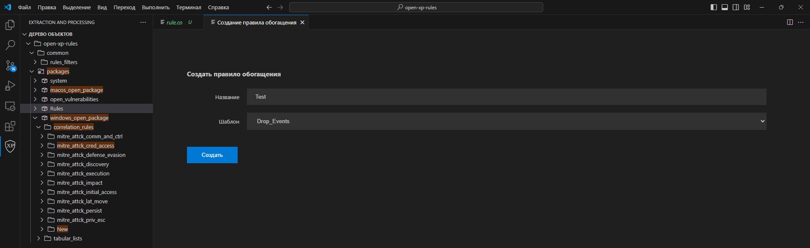Open the Search view icon
This screenshot has height=248, width=810.
pyautogui.click(x=10, y=45)
